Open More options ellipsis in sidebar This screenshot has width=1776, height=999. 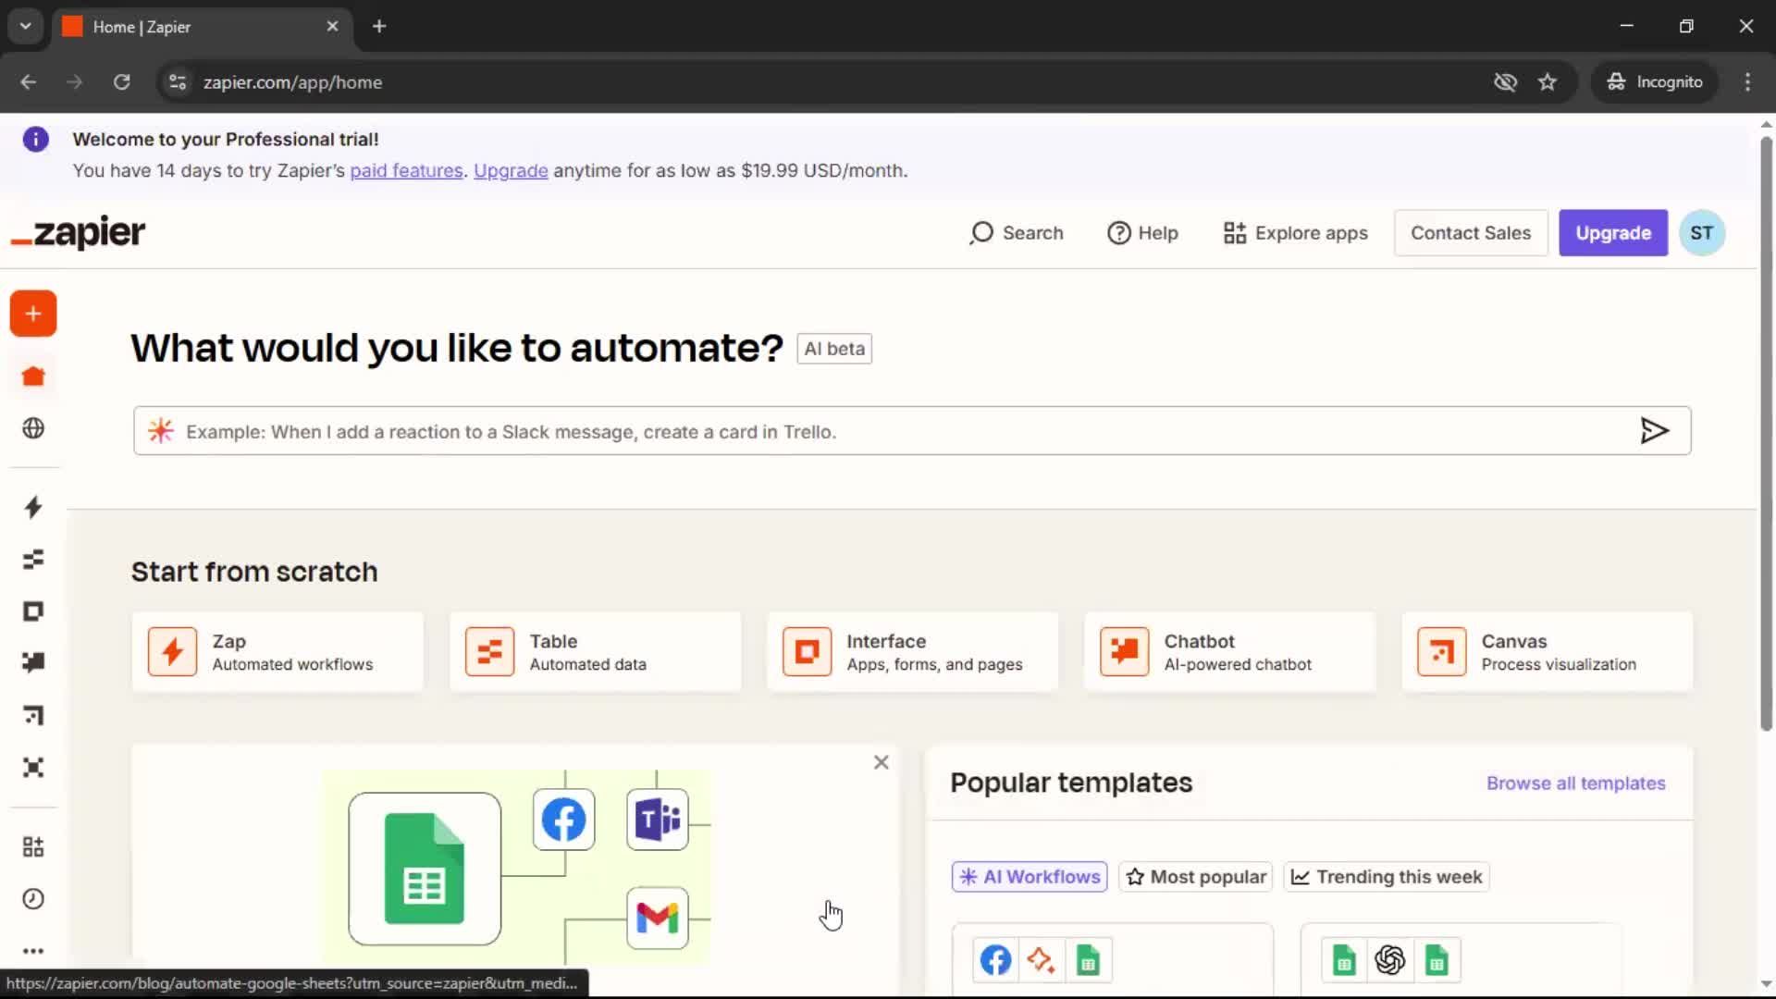33,951
